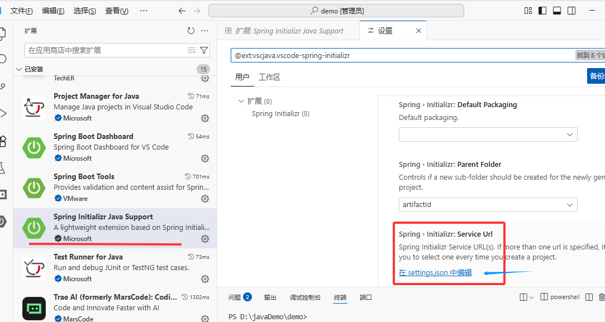This screenshot has height=322, width=605.
Task: Close the 设置 tab
Action: click(418, 31)
